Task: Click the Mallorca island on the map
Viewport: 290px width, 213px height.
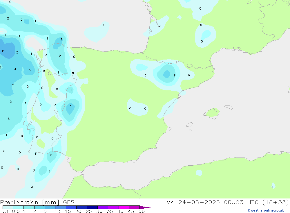Action: tap(212, 113)
